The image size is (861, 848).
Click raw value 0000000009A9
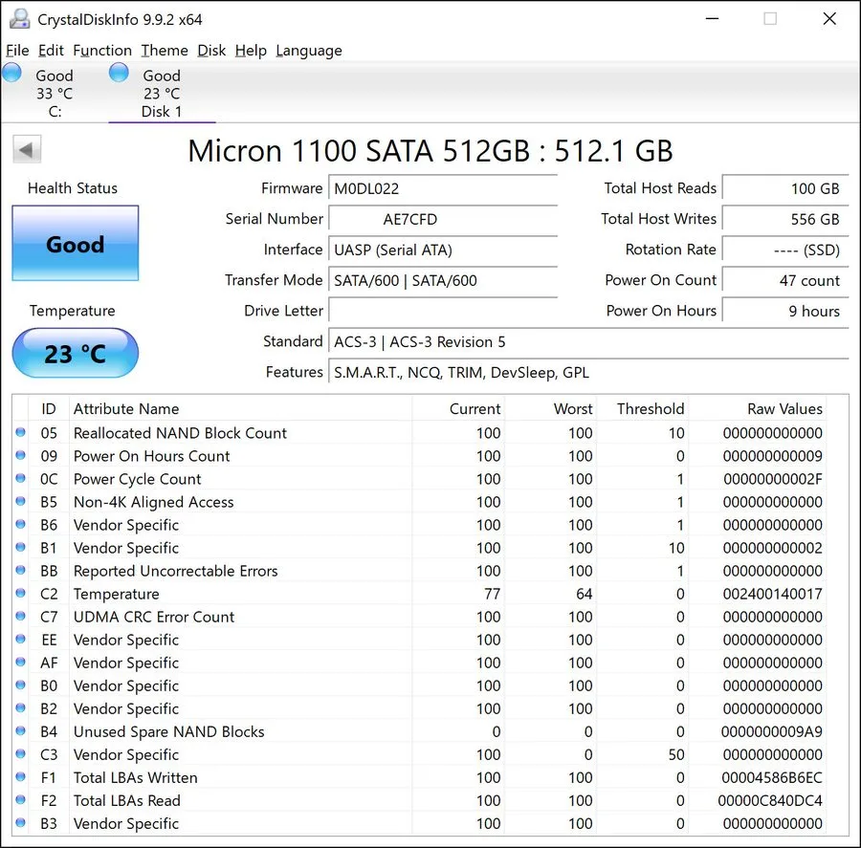tap(771, 731)
